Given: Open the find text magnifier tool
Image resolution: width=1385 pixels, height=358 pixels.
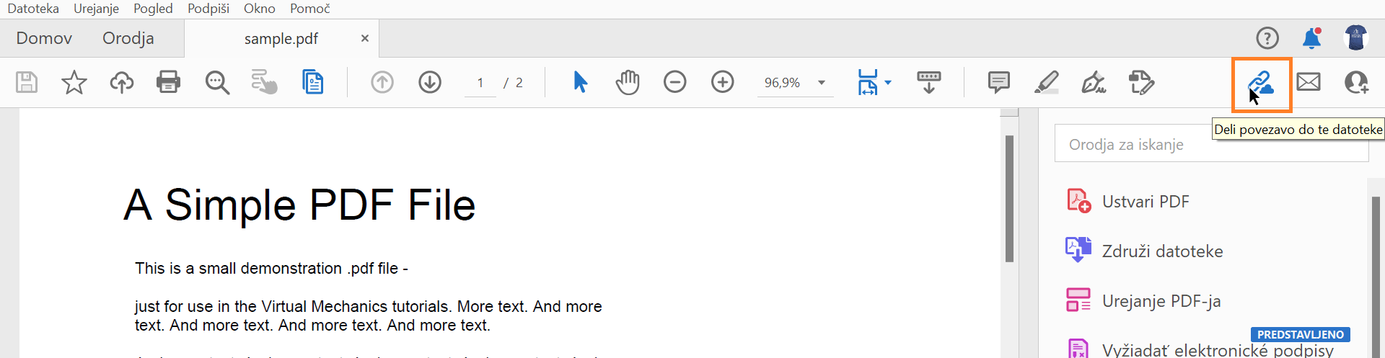Looking at the screenshot, I should click(x=216, y=82).
